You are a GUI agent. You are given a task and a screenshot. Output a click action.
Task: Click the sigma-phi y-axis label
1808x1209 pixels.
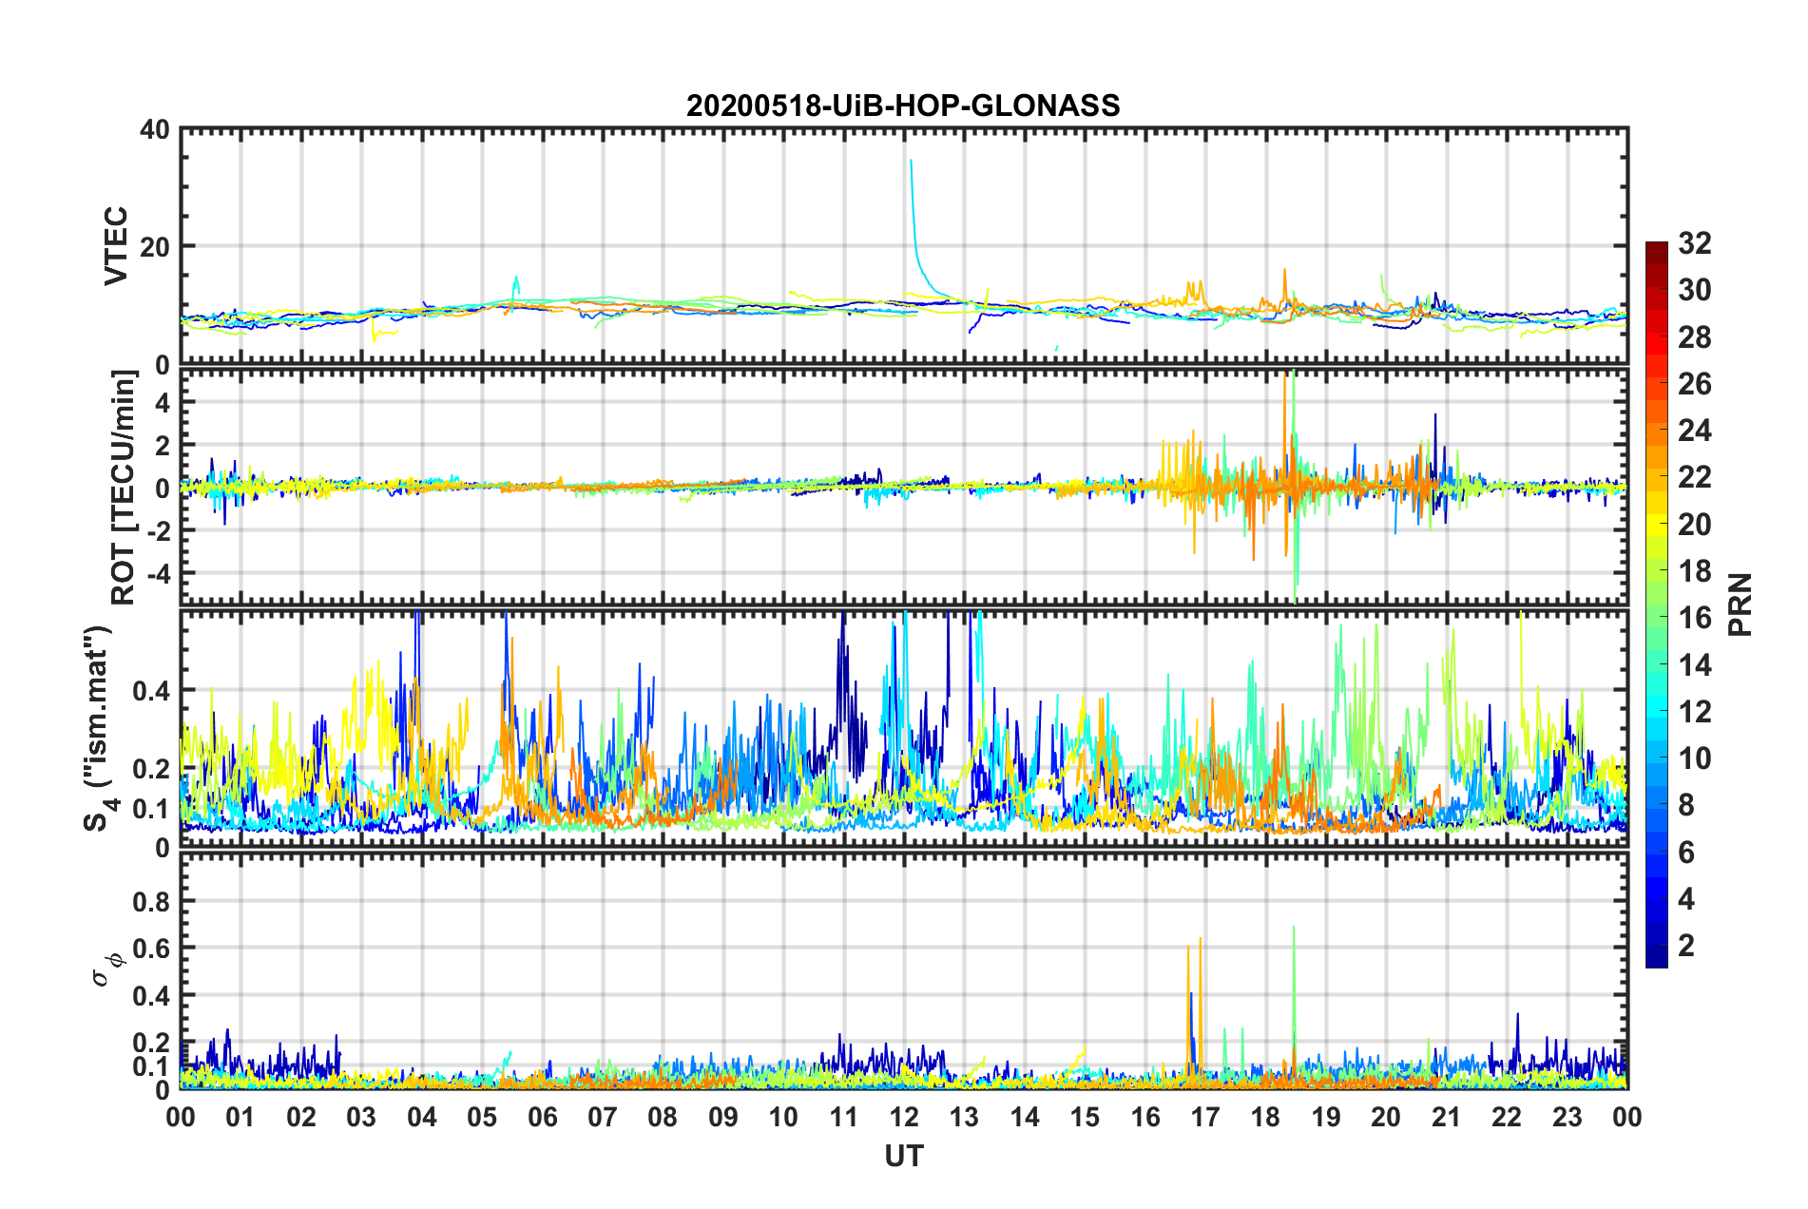tap(106, 969)
